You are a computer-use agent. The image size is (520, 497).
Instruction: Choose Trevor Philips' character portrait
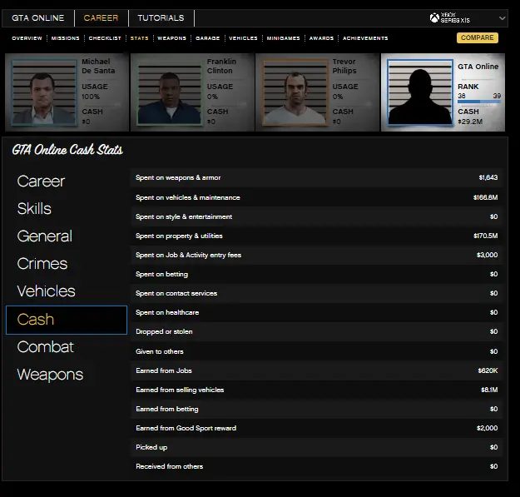pos(295,92)
